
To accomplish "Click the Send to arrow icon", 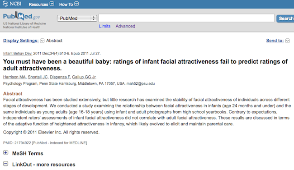I will (x=287, y=41).
